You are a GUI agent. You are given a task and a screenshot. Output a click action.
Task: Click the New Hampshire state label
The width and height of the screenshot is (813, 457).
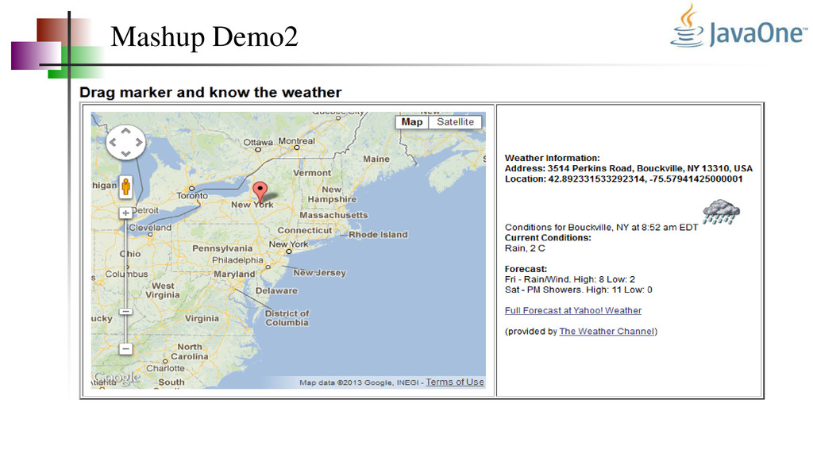tap(332, 194)
